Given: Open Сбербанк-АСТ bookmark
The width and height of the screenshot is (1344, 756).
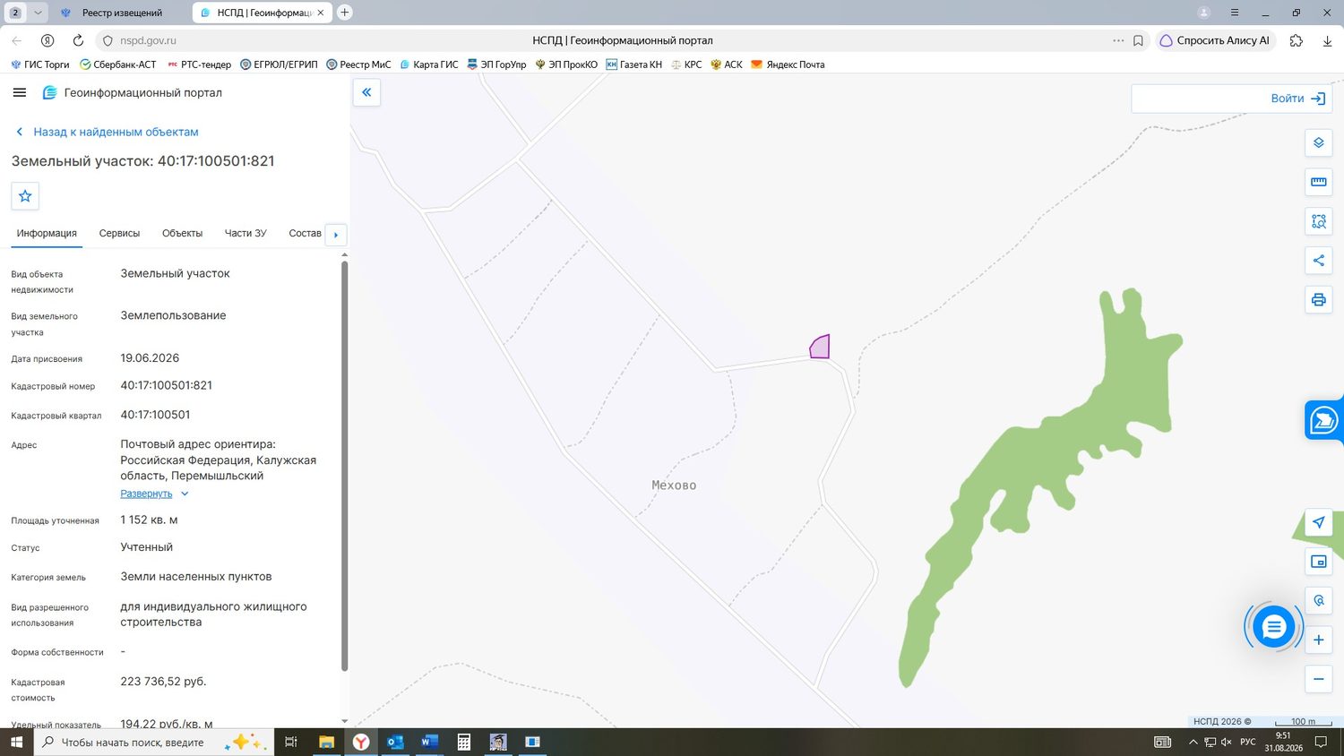Looking at the screenshot, I should pyautogui.click(x=117, y=64).
